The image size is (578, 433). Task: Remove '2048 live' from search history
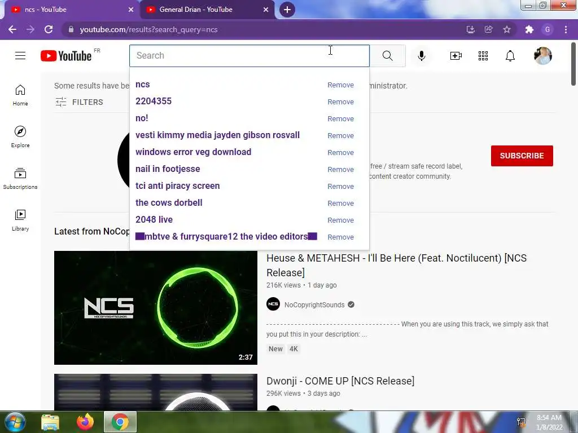(340, 220)
